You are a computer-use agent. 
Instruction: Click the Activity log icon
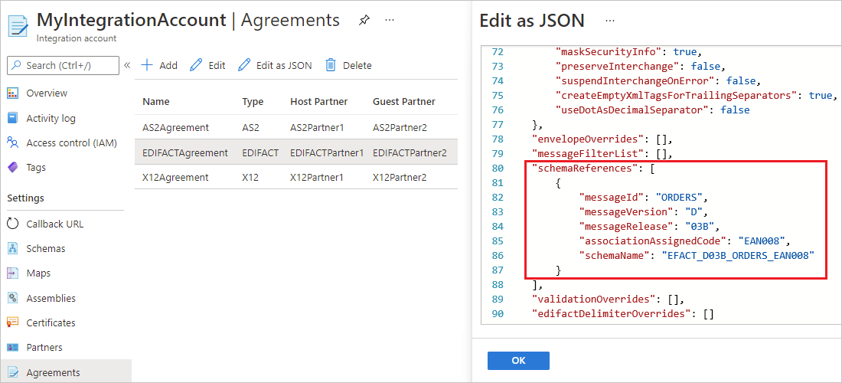[x=13, y=118]
